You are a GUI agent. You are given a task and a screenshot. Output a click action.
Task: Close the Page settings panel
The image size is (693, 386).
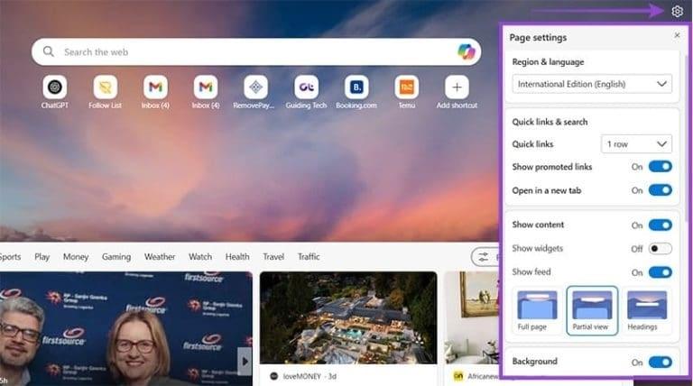(677, 35)
